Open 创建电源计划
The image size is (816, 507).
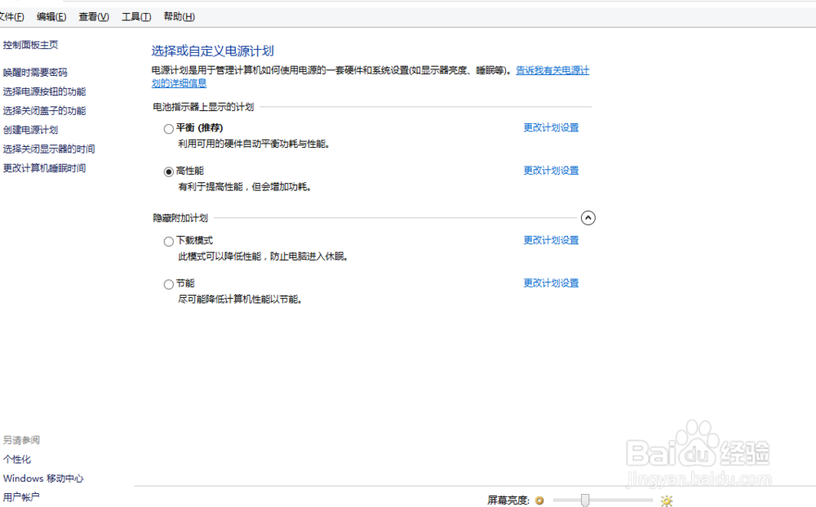(x=31, y=131)
